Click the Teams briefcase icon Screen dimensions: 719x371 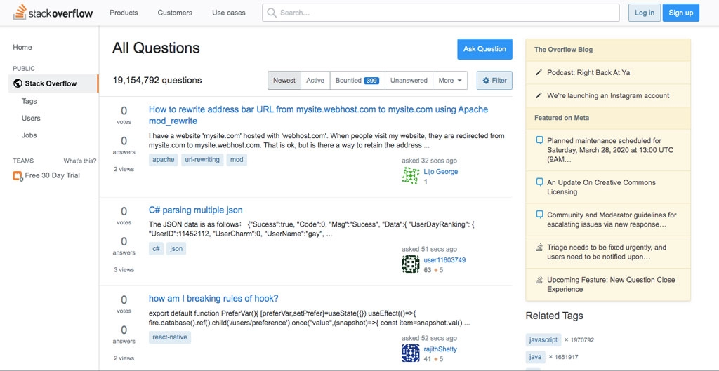pos(18,175)
